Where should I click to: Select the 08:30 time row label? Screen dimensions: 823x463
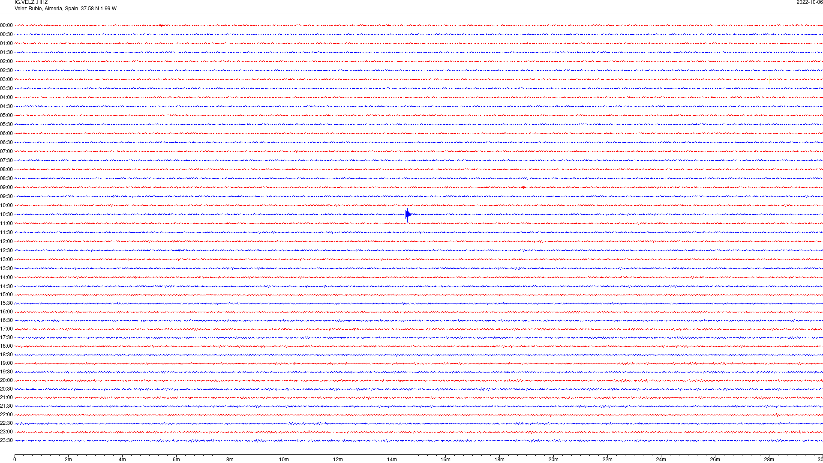point(6,178)
